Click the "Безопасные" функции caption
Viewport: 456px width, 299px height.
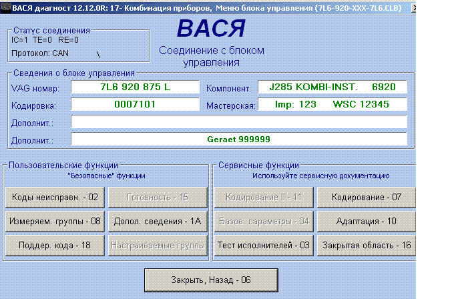pyautogui.click(x=106, y=176)
